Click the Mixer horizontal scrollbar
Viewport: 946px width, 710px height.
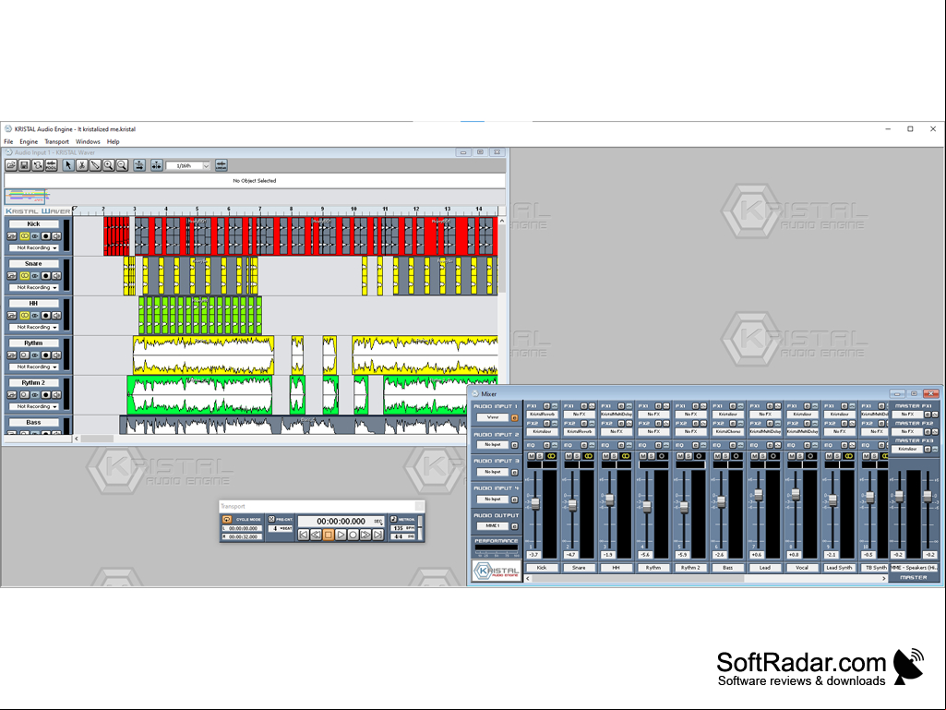[705, 578]
